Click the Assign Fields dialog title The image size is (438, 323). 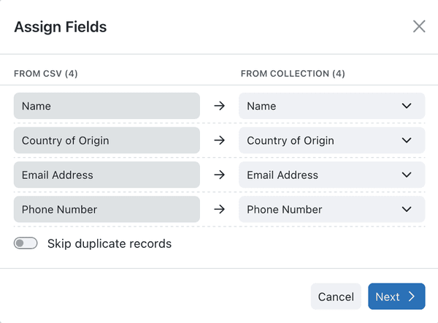coord(61,27)
